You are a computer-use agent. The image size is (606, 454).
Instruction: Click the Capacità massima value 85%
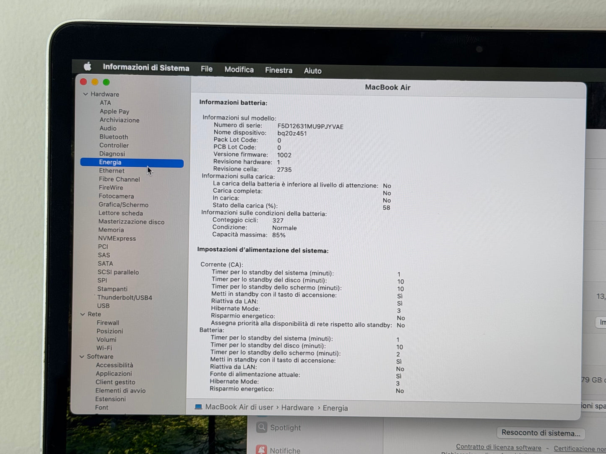(x=279, y=235)
